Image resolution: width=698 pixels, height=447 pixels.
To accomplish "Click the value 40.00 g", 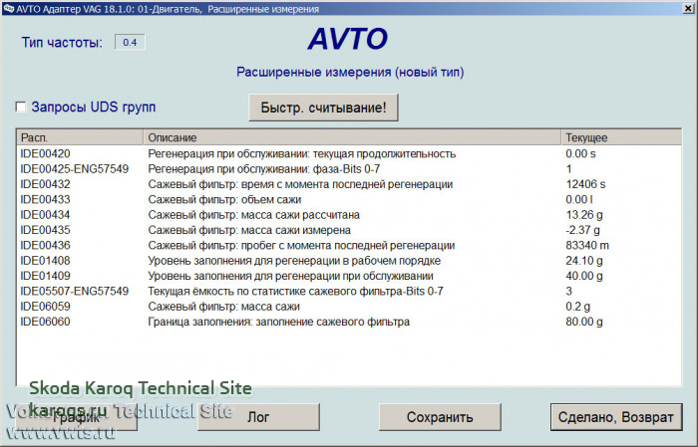I will (584, 276).
